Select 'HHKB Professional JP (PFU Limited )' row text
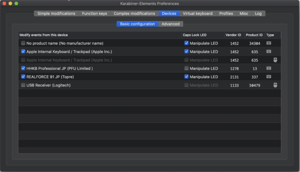This screenshot has width=300, height=172. (x=60, y=69)
